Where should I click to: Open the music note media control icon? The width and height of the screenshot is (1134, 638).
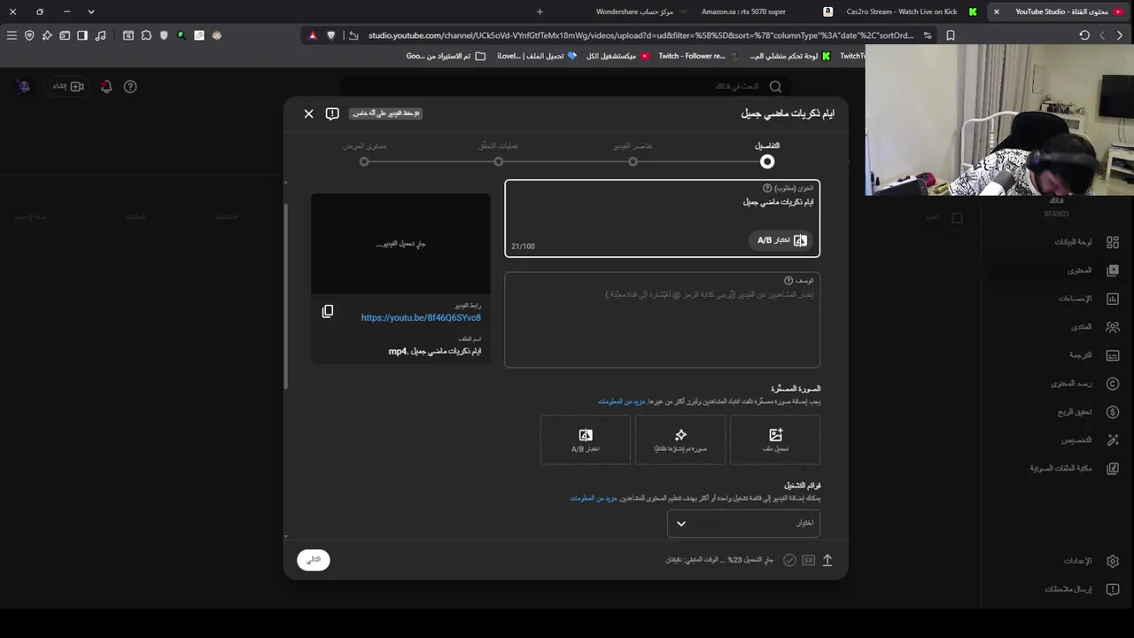[100, 35]
